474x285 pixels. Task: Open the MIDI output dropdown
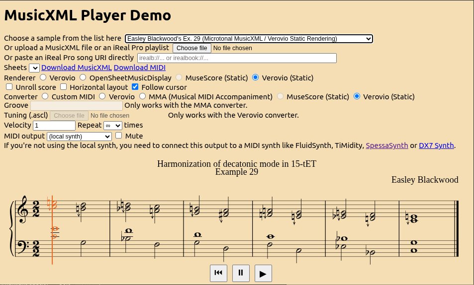click(x=79, y=136)
